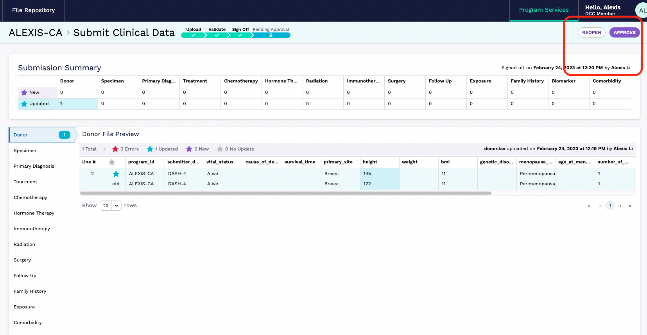
Task: Select the Specimen tab in sidebar
Action: click(41, 150)
